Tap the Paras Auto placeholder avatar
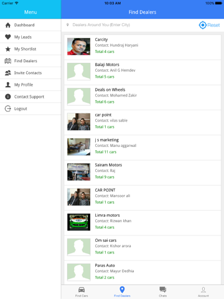The image size is (224, 299). pyautogui.click(x=78, y=272)
